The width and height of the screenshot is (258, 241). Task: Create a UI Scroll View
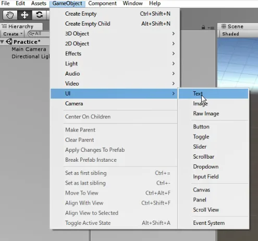click(213, 210)
